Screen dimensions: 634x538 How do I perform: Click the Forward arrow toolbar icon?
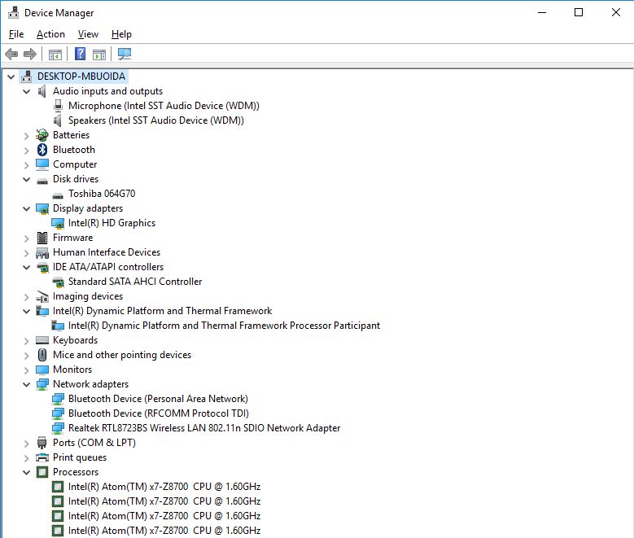click(30, 54)
